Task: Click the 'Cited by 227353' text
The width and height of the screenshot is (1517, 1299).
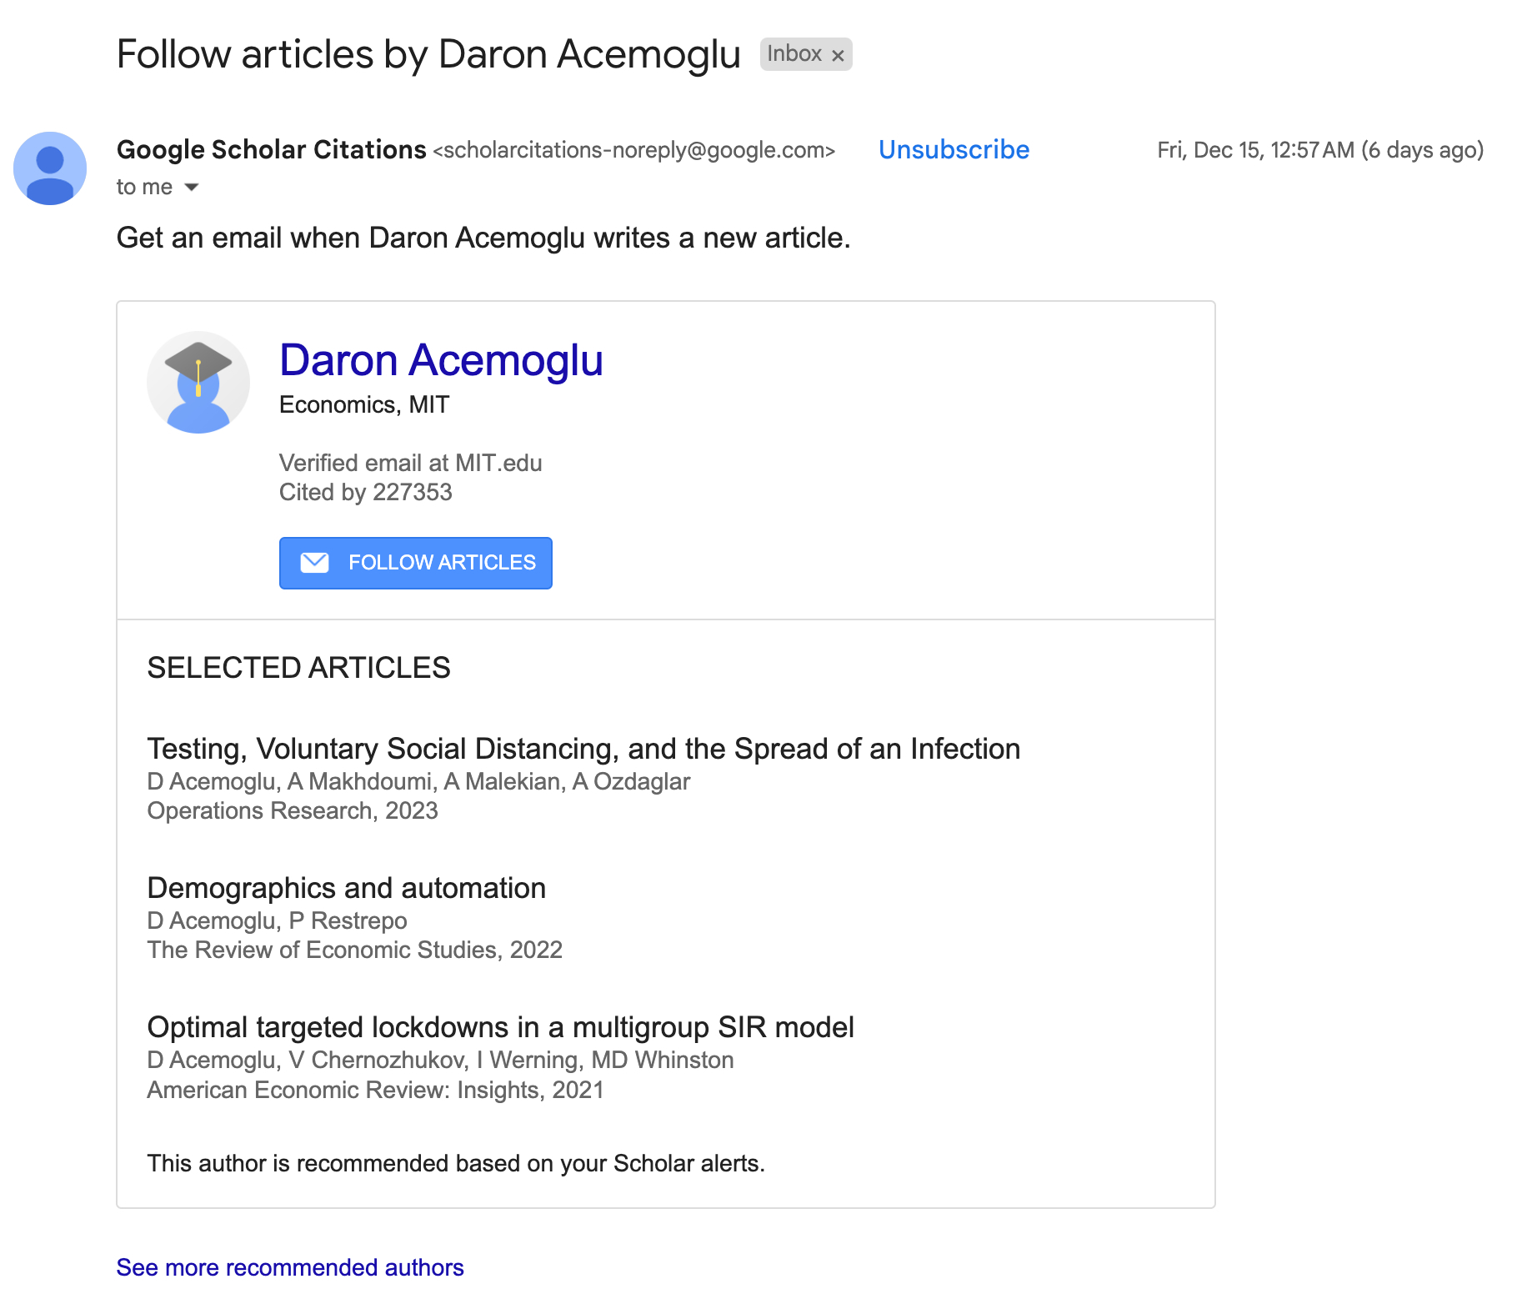Action: pos(365,492)
